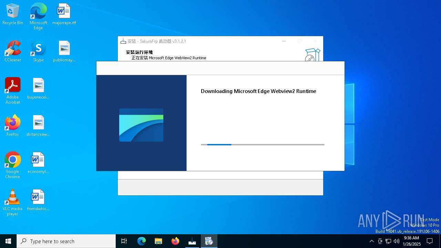Open the notification center
The image size is (441, 248).
pyautogui.click(x=430, y=241)
